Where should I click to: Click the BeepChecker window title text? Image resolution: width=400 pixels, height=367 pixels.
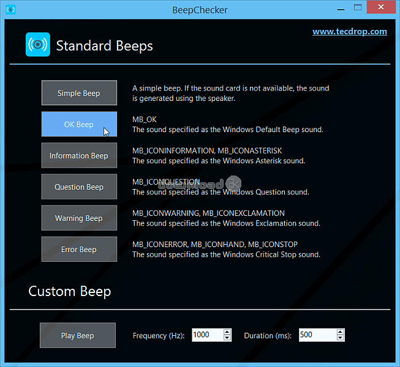(x=200, y=9)
